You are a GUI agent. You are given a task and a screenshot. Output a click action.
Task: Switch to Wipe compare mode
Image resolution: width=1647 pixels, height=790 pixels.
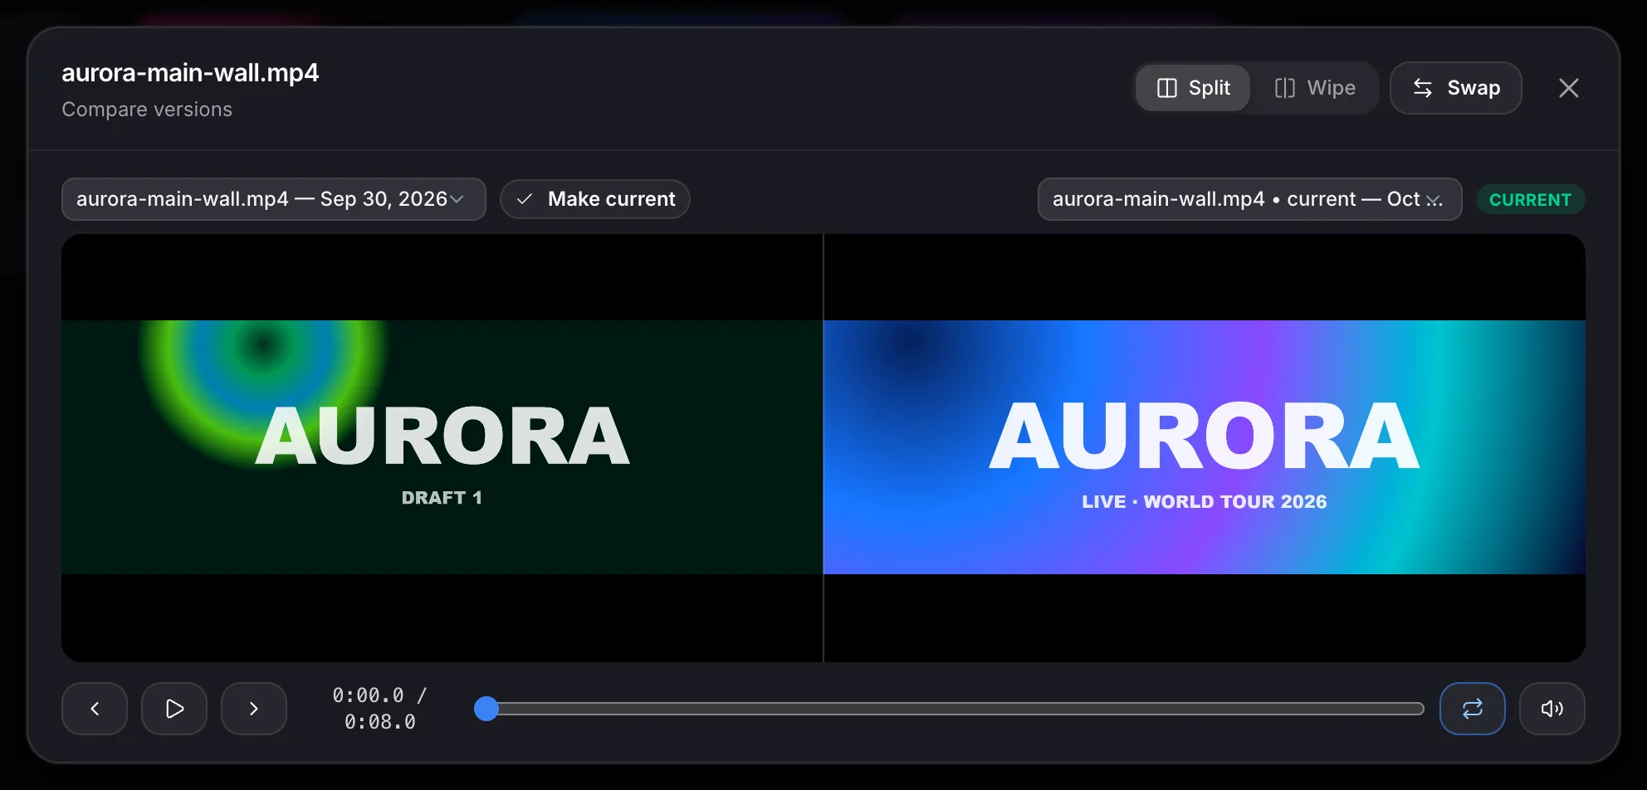pos(1315,88)
